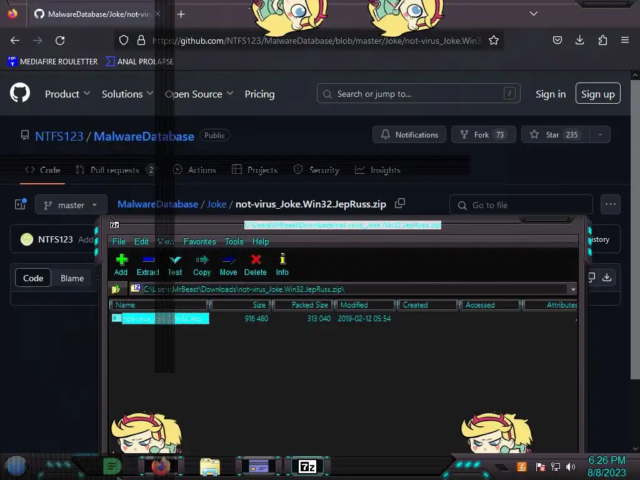
Task: Go back in Firefox
Action: pos(15,41)
